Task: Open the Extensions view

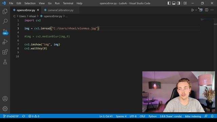Action: (5, 52)
